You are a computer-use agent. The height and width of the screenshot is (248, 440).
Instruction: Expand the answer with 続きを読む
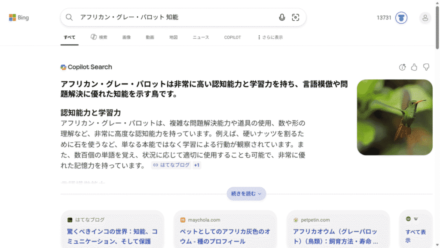[246, 194]
